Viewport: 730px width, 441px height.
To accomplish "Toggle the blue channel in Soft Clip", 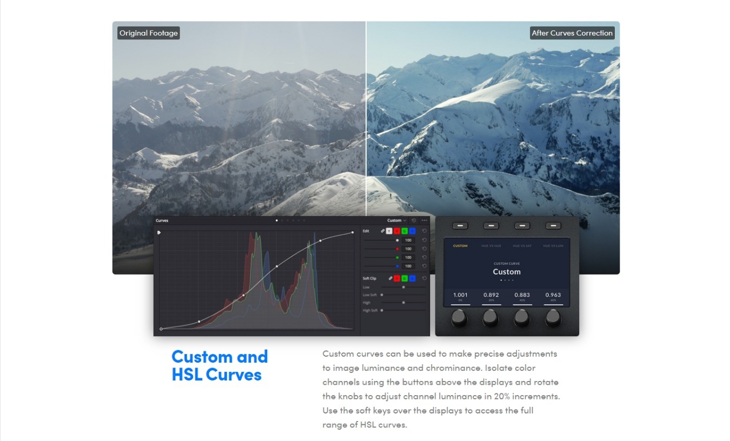I will (412, 278).
